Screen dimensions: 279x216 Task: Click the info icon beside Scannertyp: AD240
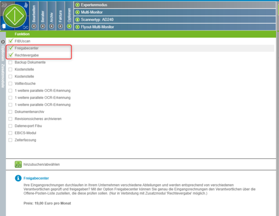(78, 20)
